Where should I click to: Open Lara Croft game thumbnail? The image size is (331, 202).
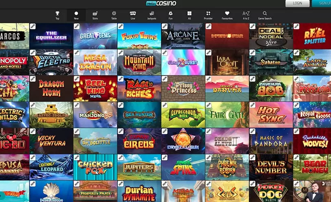(x=227, y=62)
